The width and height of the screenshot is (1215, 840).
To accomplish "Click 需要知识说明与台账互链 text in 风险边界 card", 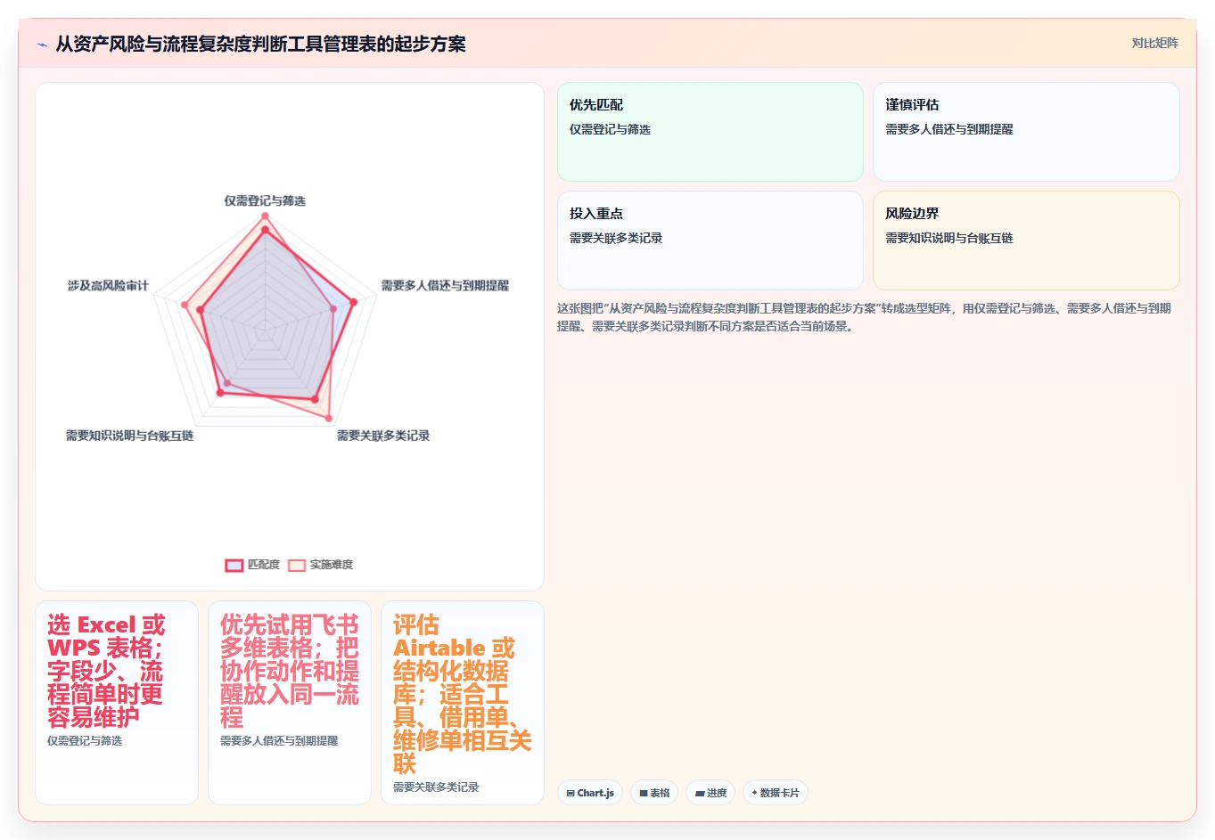I will [x=949, y=239].
